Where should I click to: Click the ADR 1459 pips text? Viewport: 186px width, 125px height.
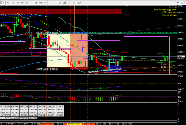(x=169, y=12)
